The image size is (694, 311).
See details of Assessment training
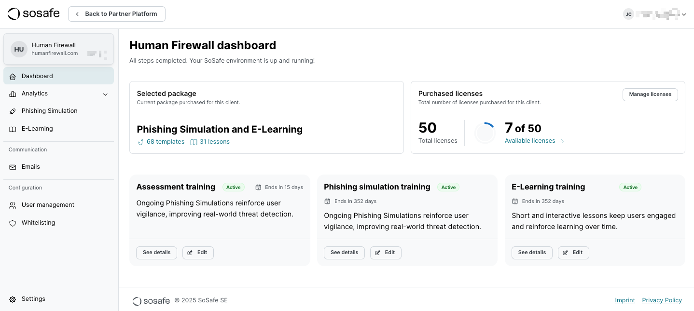[156, 253]
